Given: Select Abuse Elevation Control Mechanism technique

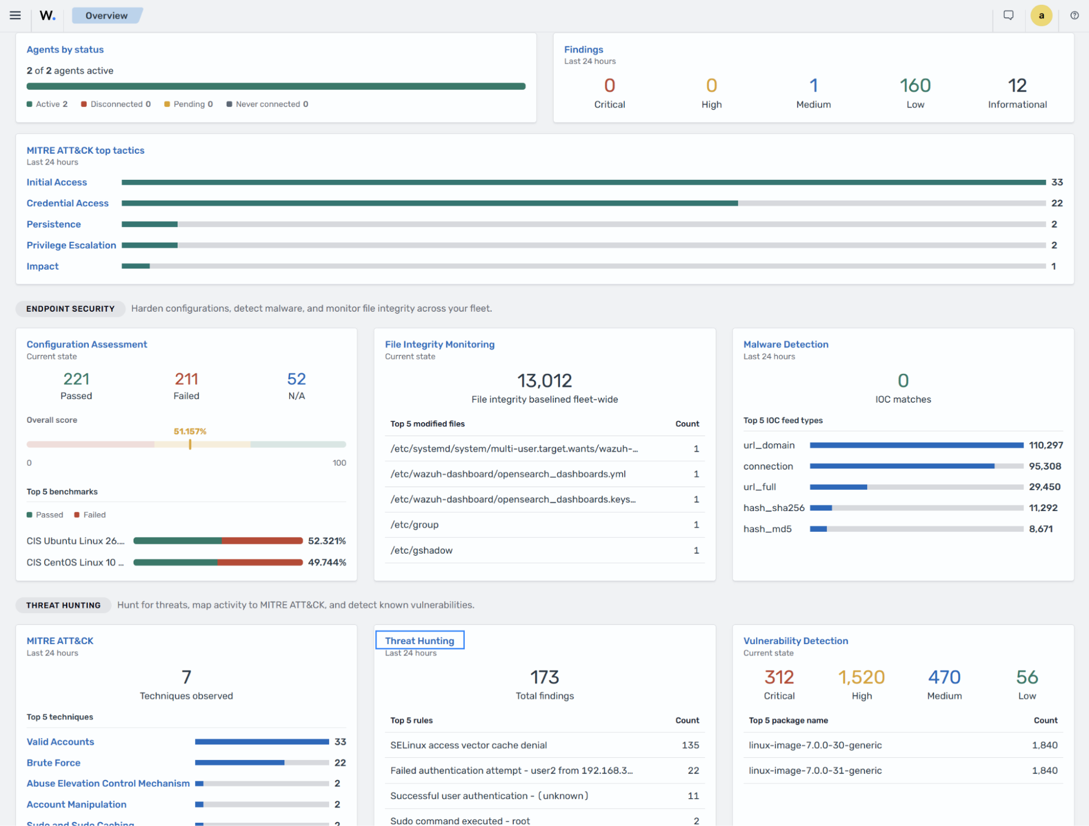Looking at the screenshot, I should pos(108,784).
